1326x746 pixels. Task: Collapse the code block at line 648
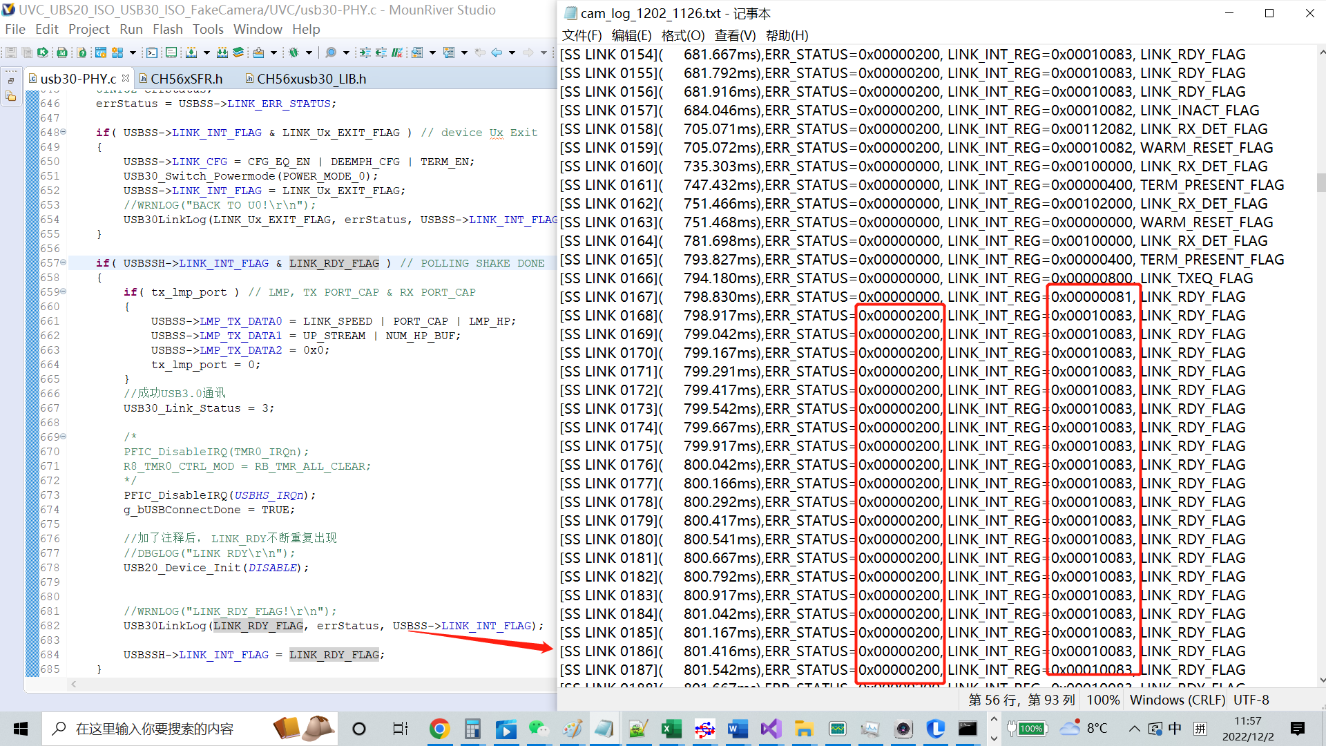click(64, 132)
